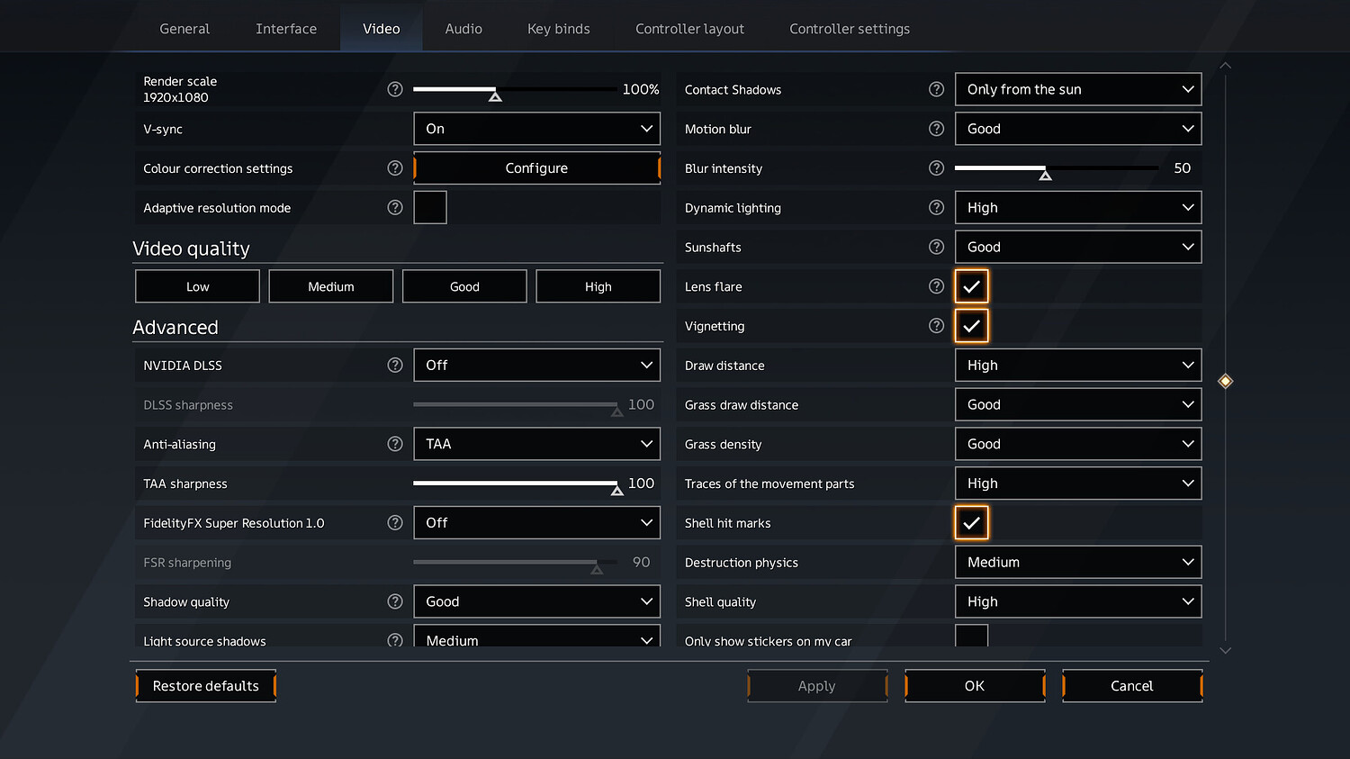
Task: Click the Dynamic lighting help icon
Action: (x=936, y=207)
